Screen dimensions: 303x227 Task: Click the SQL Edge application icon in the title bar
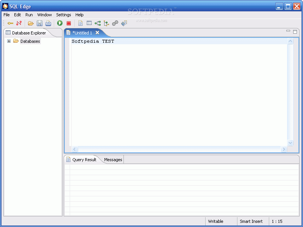tap(5, 6)
